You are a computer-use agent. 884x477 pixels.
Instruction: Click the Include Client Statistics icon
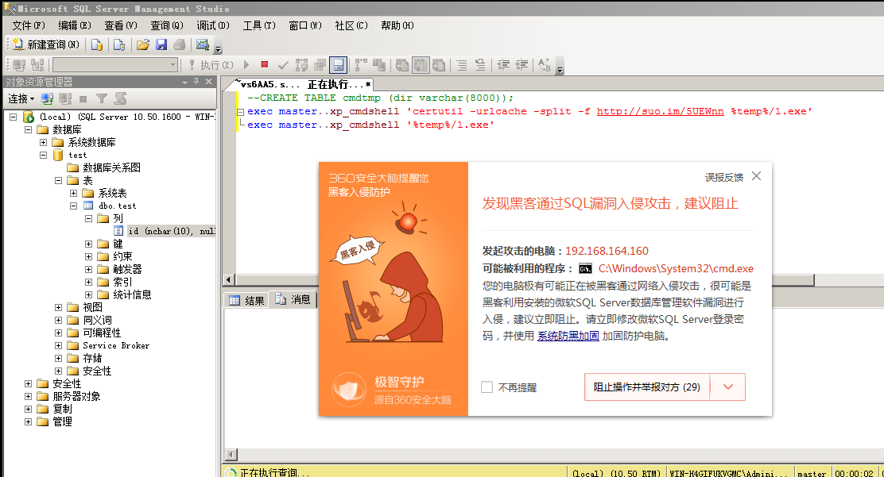(x=379, y=65)
